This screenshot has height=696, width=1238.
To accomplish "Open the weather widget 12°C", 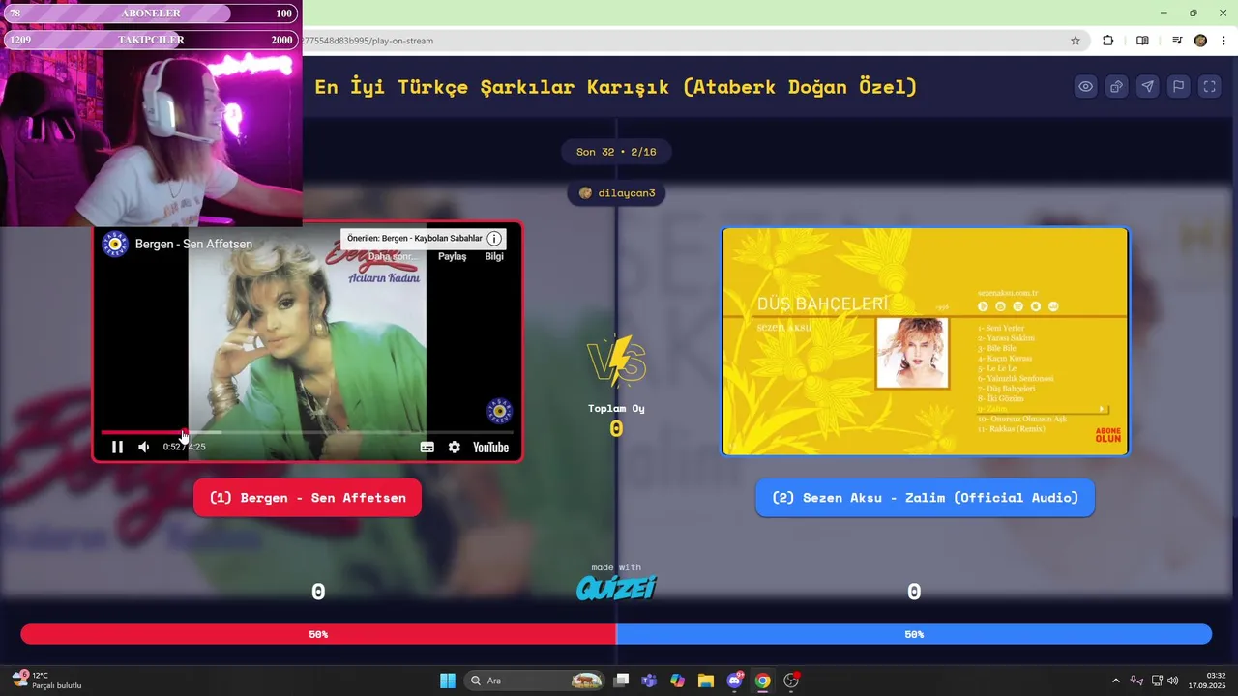I will (46, 681).
